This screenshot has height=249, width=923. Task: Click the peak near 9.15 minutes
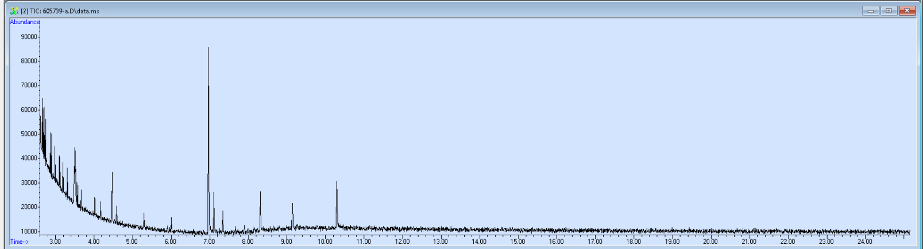click(292, 216)
